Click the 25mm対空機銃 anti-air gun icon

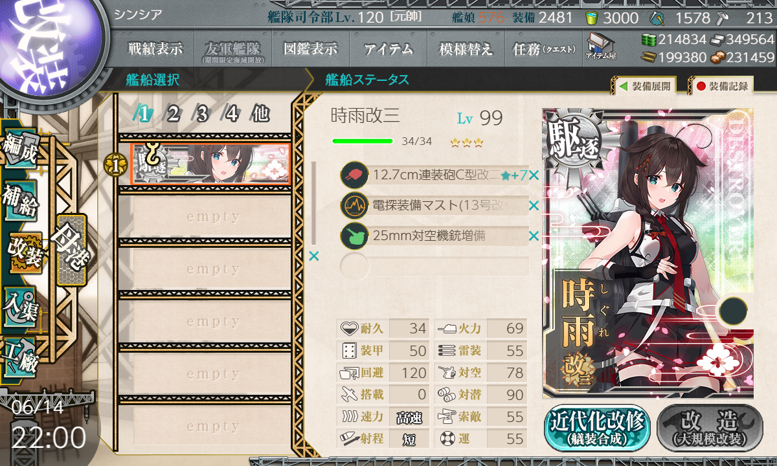[354, 236]
